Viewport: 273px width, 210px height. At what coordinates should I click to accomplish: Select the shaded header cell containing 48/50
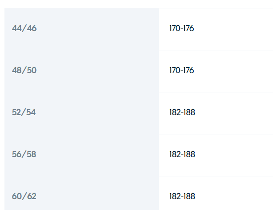coord(82,71)
